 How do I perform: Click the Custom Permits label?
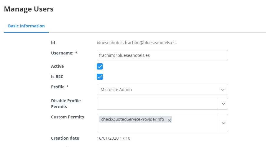point(67,117)
